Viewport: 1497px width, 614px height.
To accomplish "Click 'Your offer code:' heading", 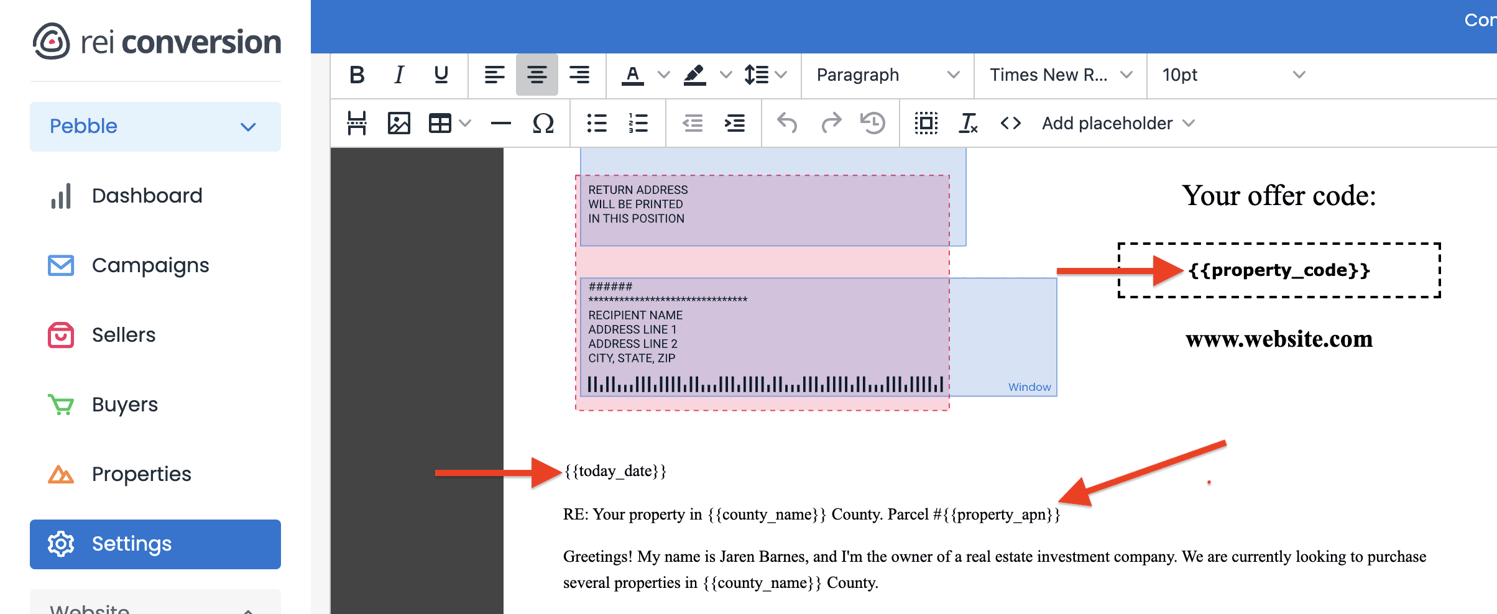I will tap(1279, 196).
